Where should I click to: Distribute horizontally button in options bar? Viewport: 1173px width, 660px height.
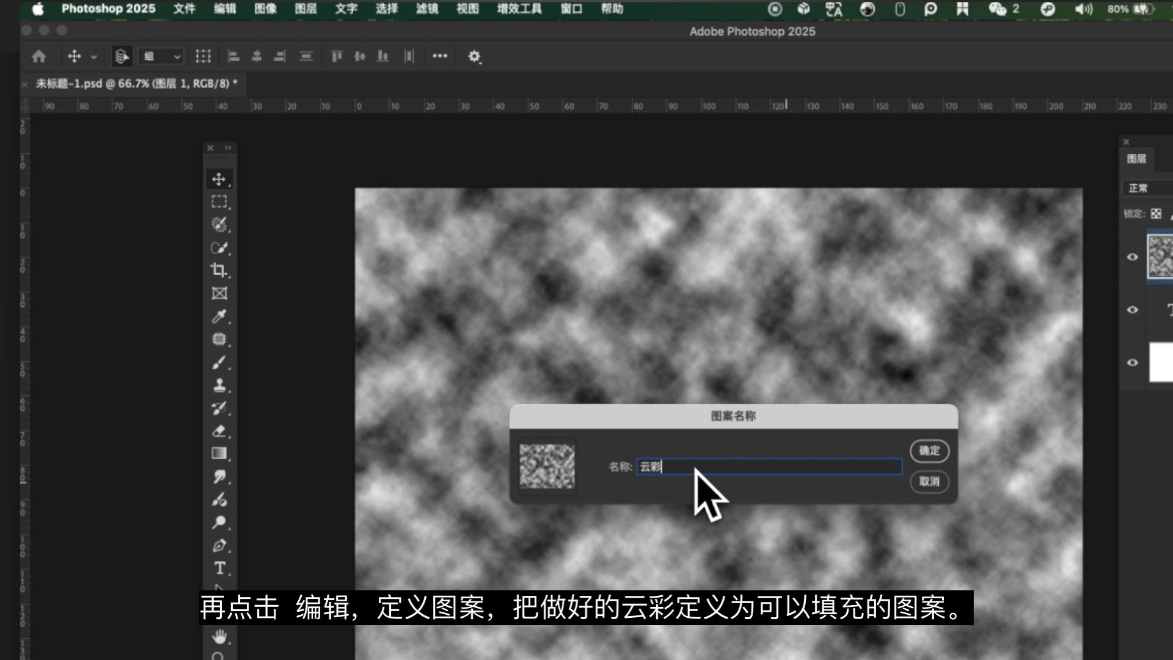[x=409, y=56]
